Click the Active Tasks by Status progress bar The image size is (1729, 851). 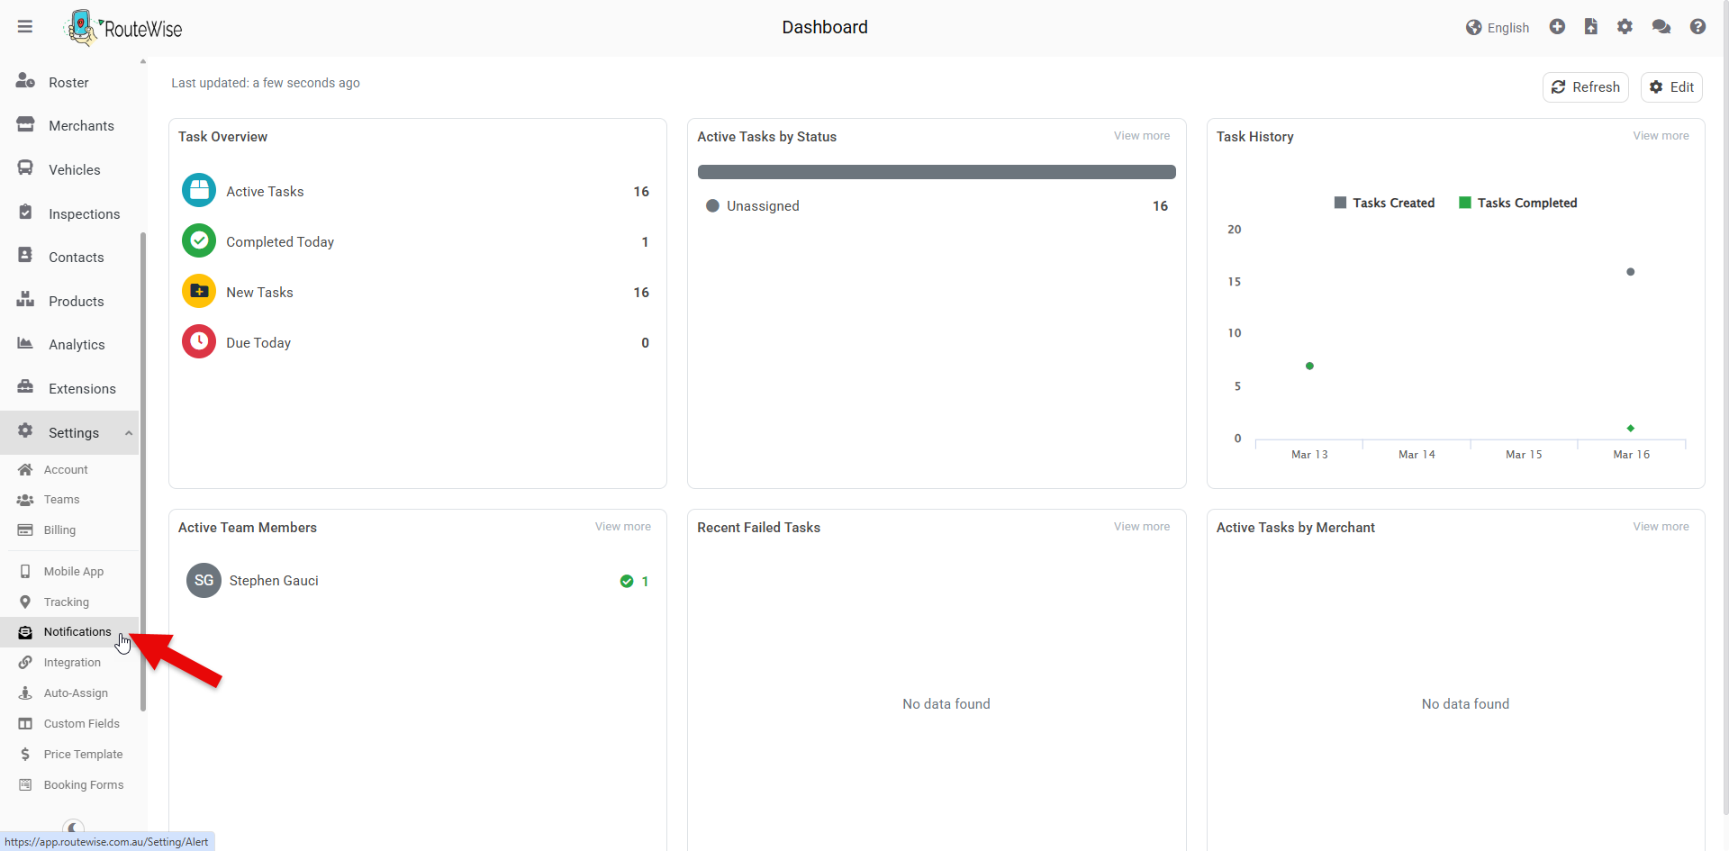pyautogui.click(x=937, y=172)
